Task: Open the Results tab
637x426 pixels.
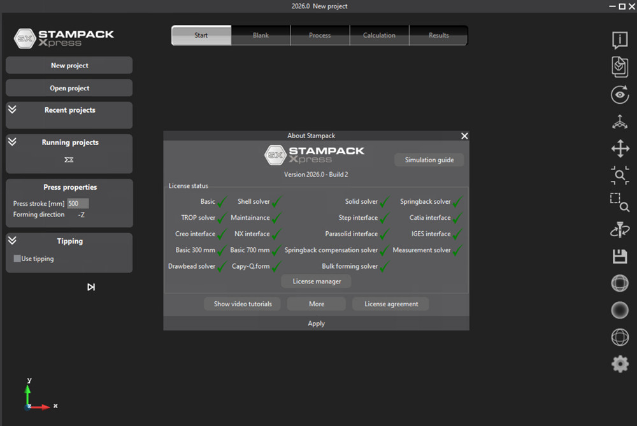Action: [439, 35]
